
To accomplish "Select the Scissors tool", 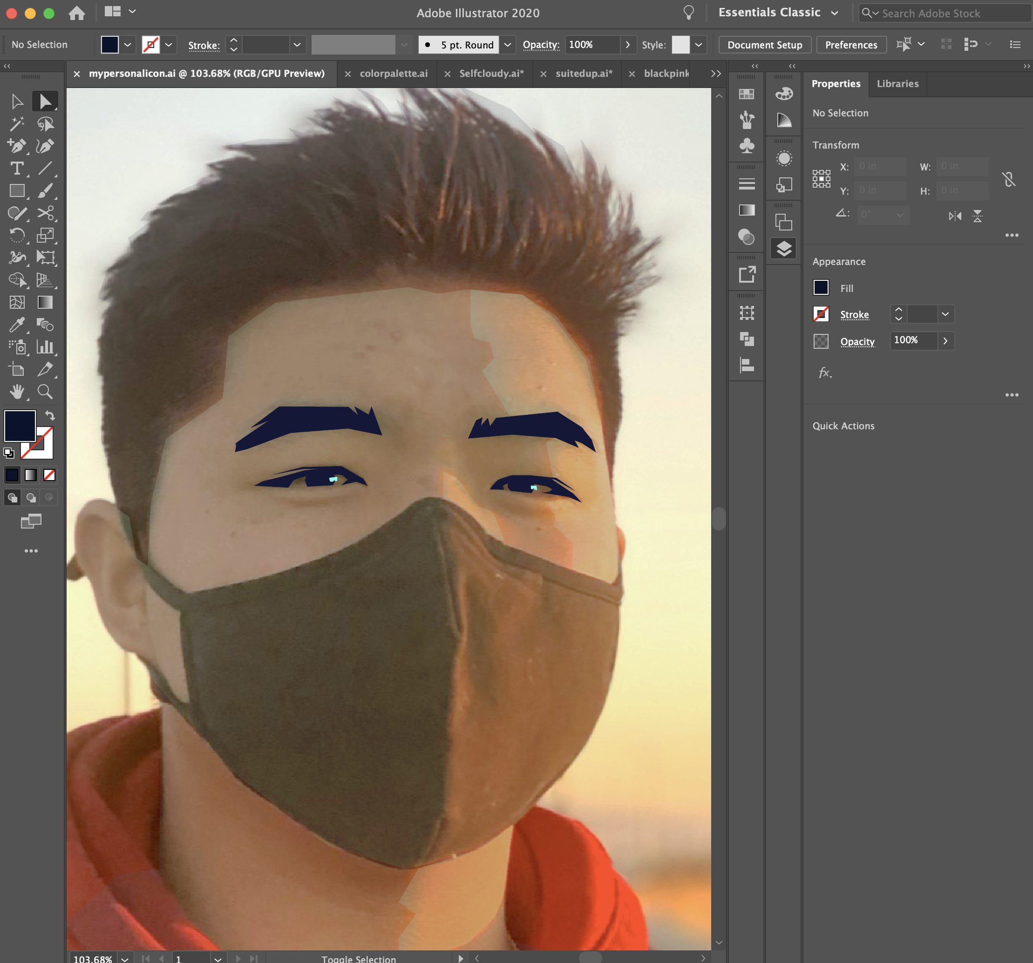I will 45,213.
